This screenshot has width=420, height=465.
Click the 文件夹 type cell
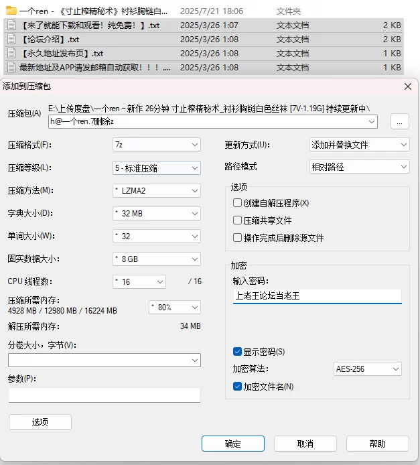click(x=289, y=11)
